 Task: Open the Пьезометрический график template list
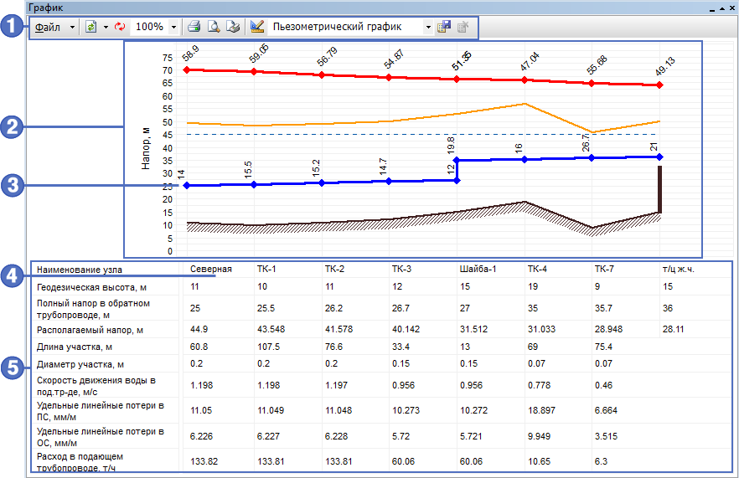(x=429, y=27)
